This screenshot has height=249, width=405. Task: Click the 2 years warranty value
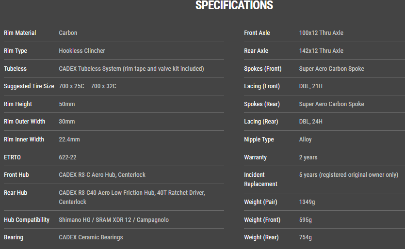[x=308, y=157]
